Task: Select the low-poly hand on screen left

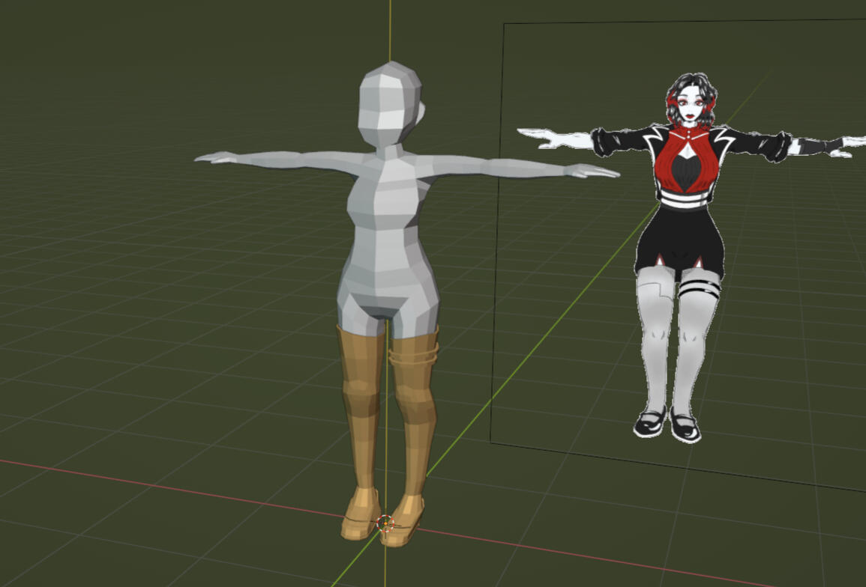Action: coord(216,158)
